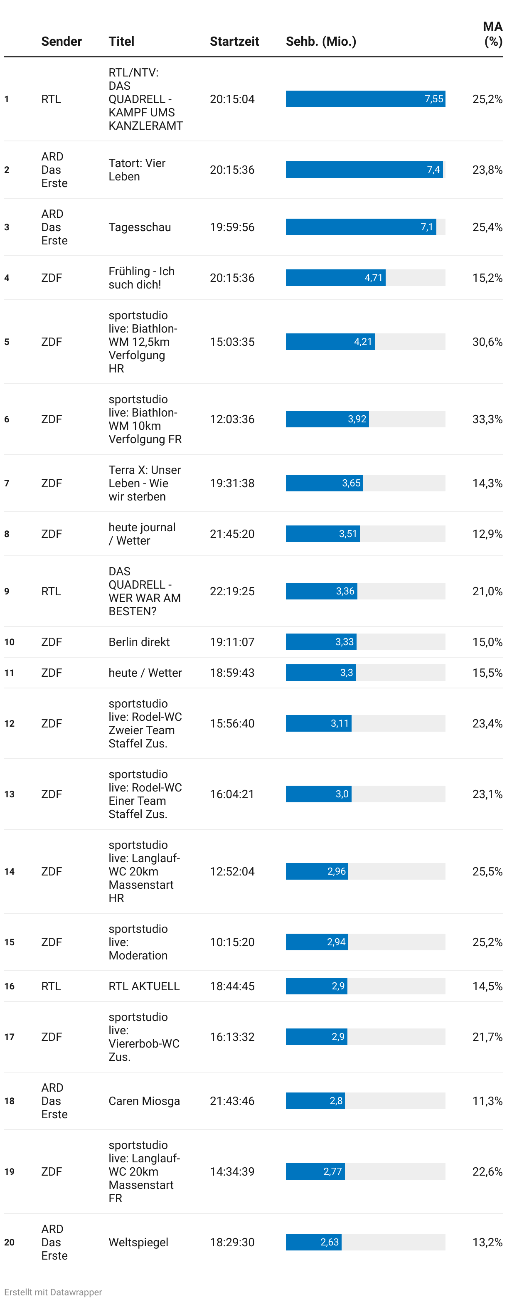The image size is (507, 1302).
Task: Click the 33,3% market share value
Action: tap(487, 419)
